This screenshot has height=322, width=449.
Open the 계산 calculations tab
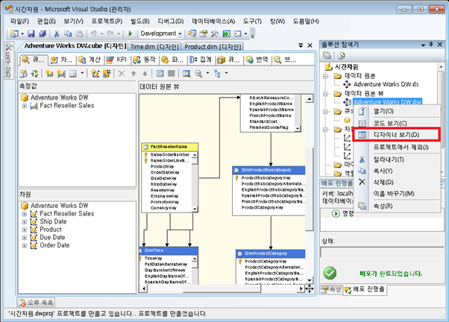point(90,60)
